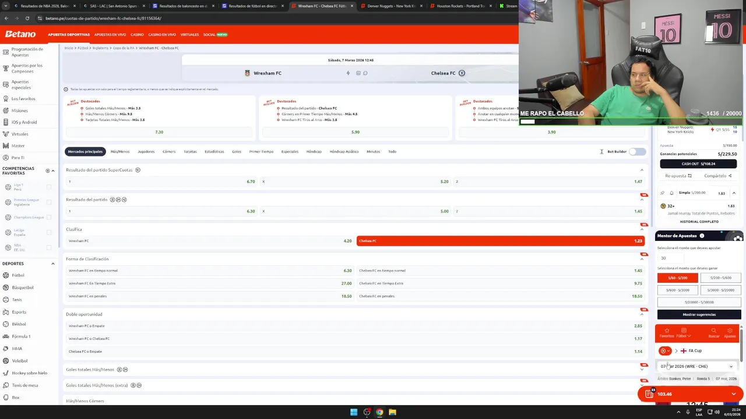The width and height of the screenshot is (746, 419).
Task: Collapse the DEPORTES sidebar section
Action: pyautogui.click(x=52, y=264)
